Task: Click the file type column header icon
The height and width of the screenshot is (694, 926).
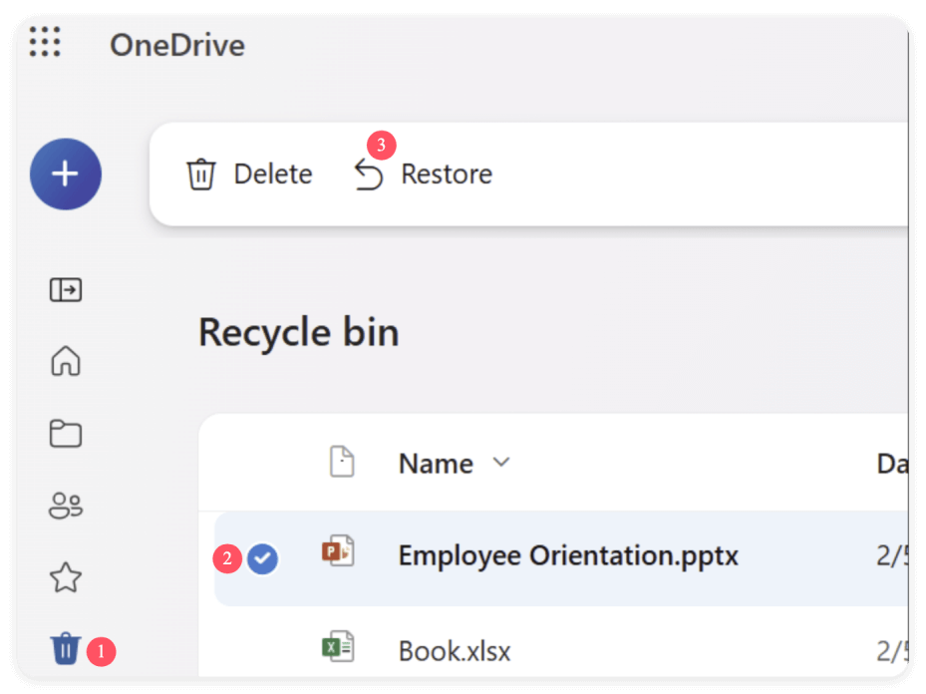Action: click(x=342, y=462)
